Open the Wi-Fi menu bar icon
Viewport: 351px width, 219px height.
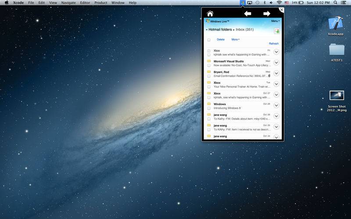pos(279,3)
